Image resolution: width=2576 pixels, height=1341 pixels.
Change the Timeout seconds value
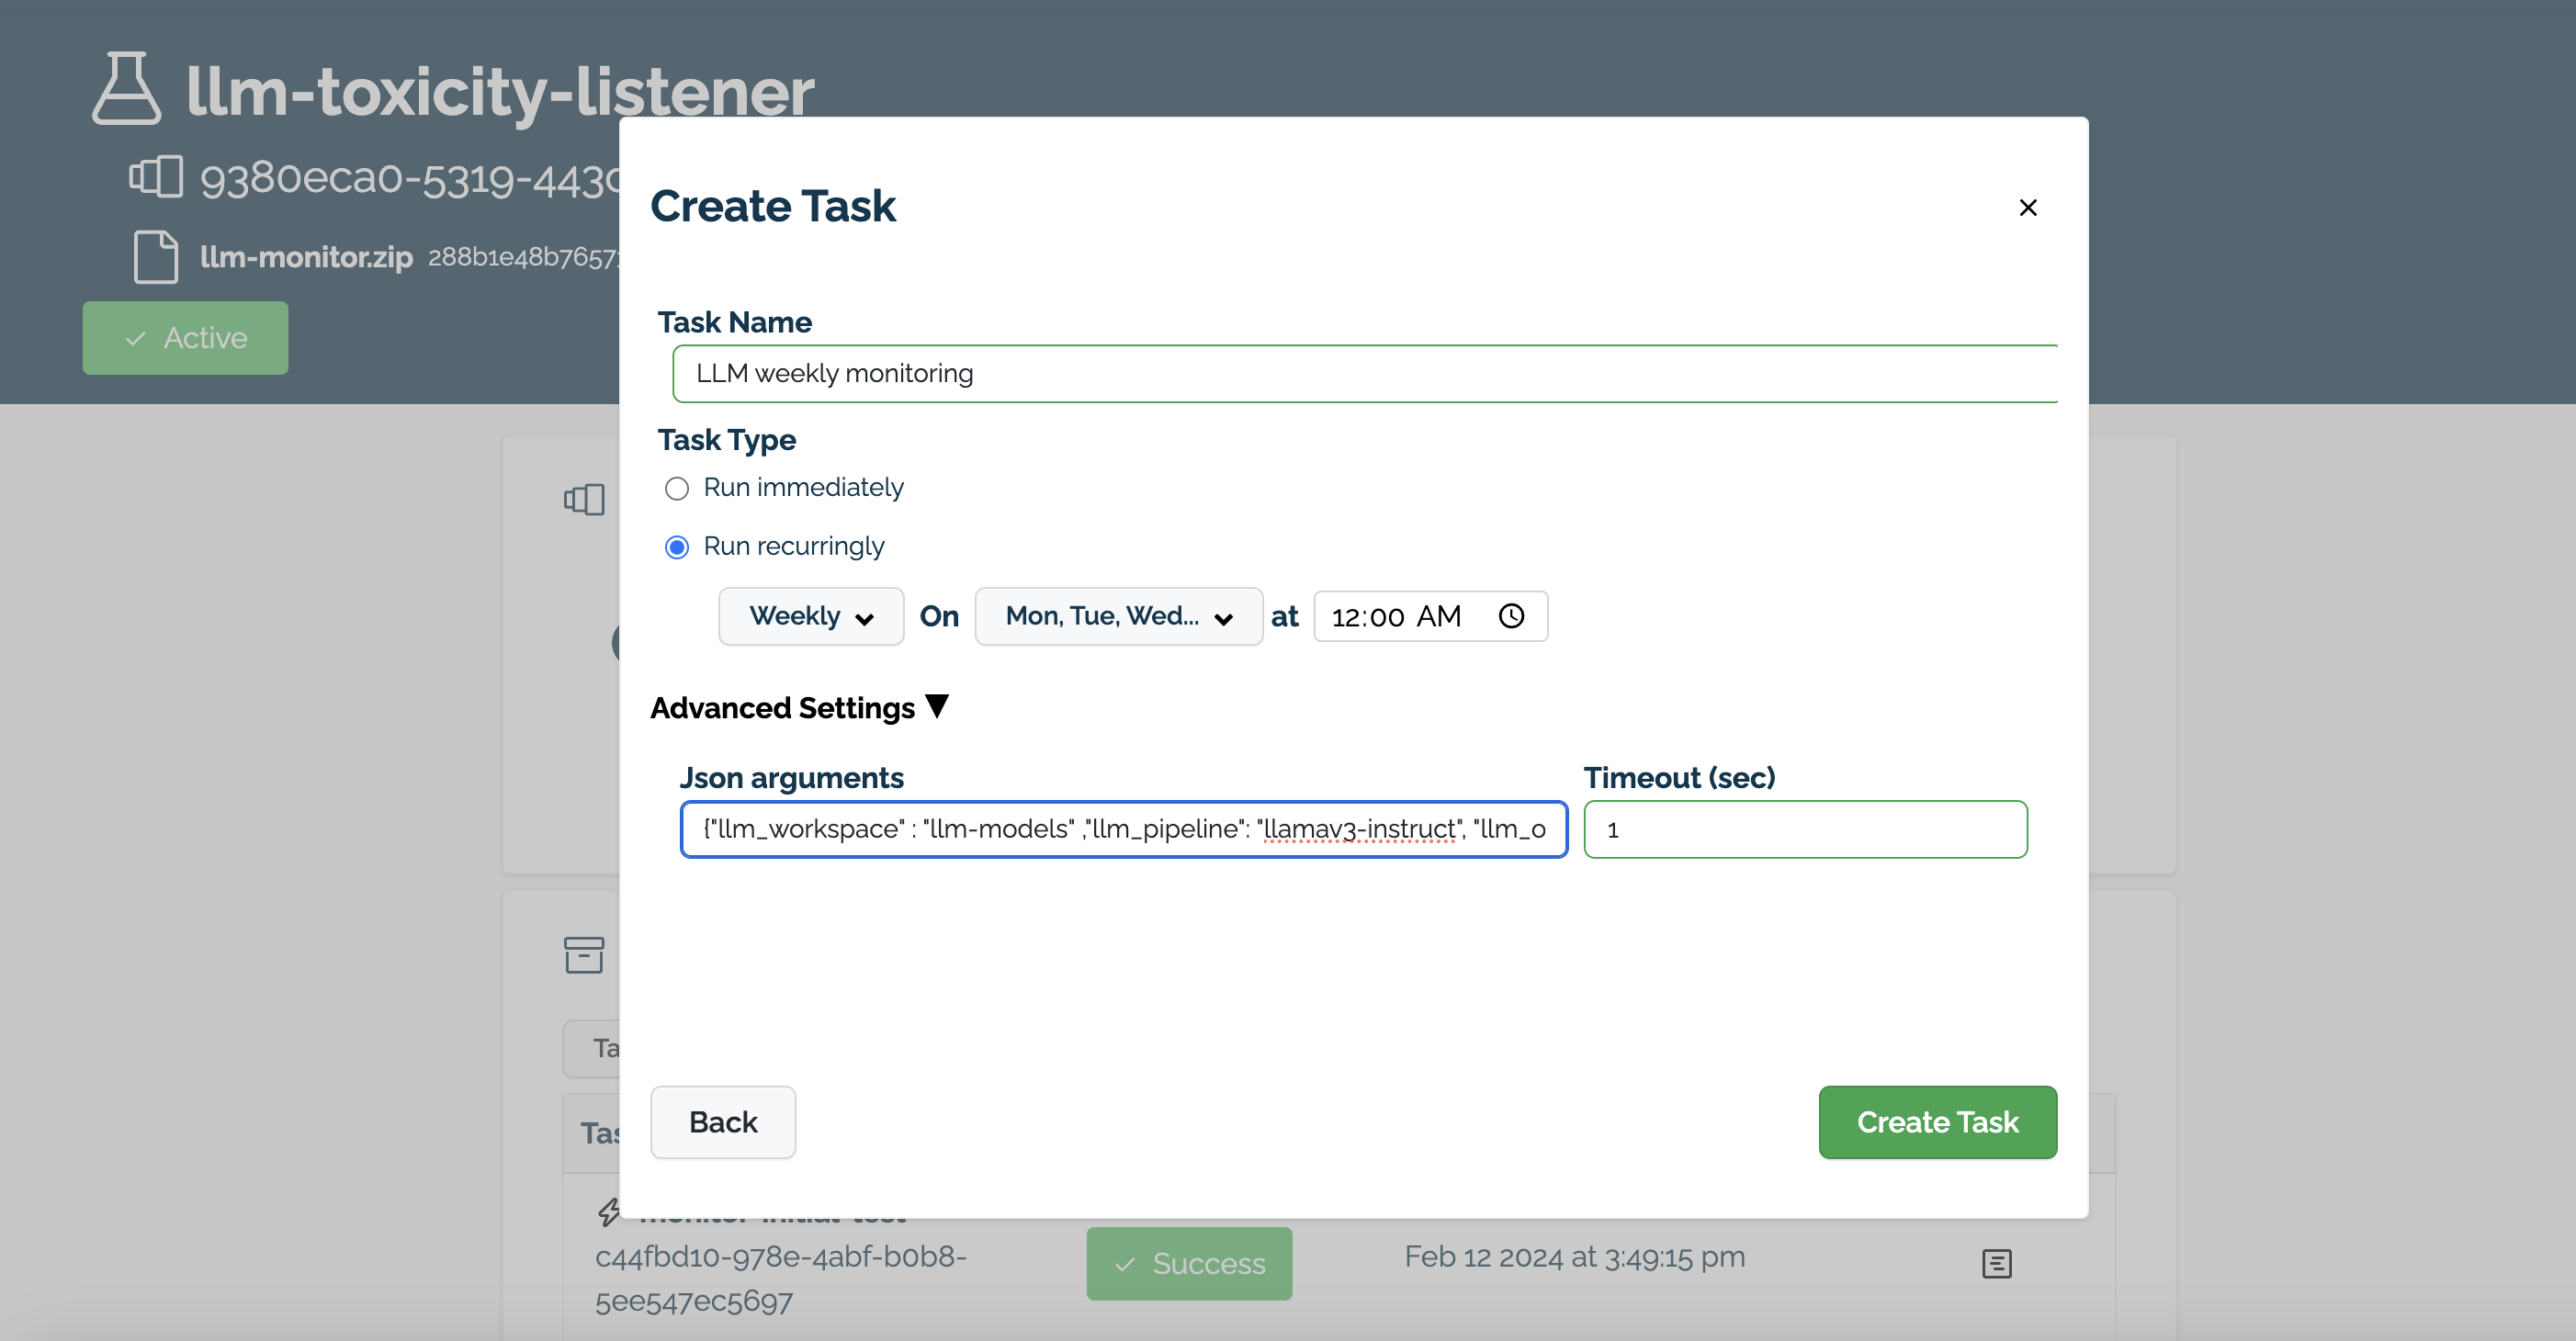pos(1804,829)
